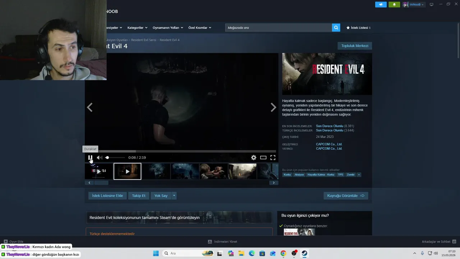The image size is (460, 259).
Task: Focus the 'Mağazada ara' search field
Action: [279, 28]
